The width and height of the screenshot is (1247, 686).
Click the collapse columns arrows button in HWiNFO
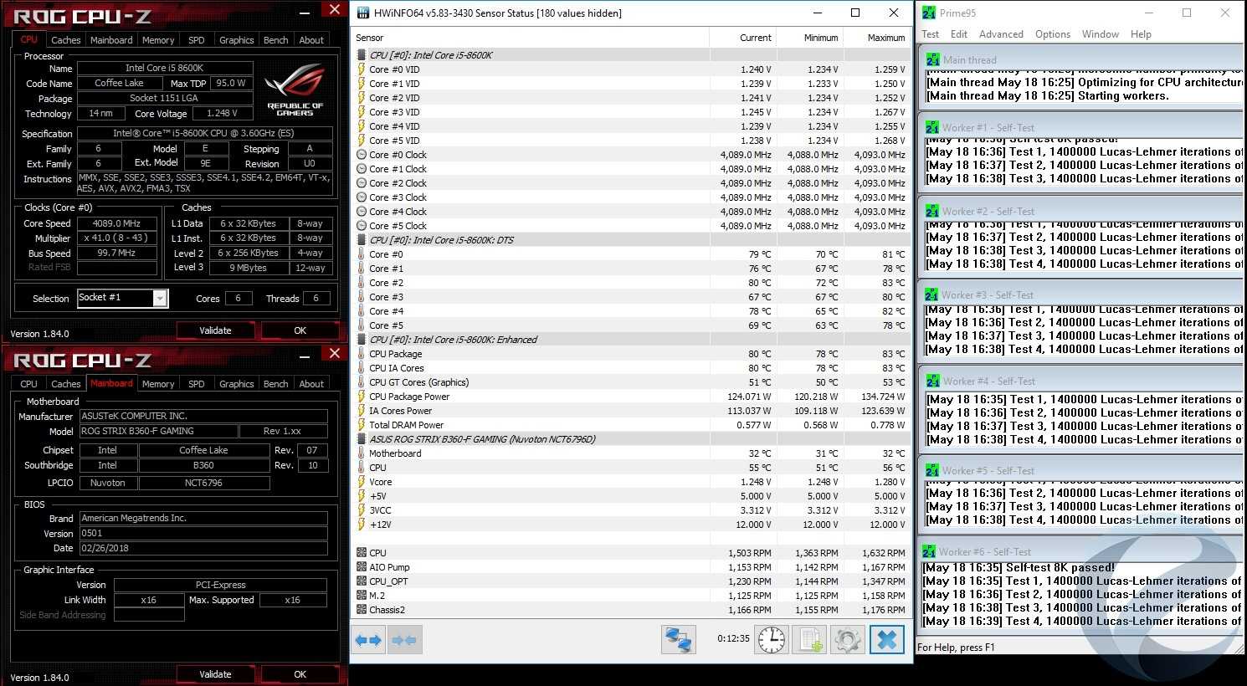coord(405,640)
